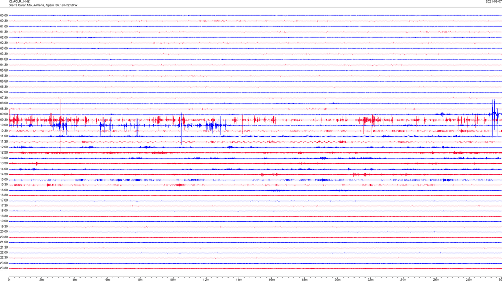Image resolution: width=502 pixels, height=282 pixels.
Task: Click the 20:30 time label
Action: pyautogui.click(x=4, y=237)
